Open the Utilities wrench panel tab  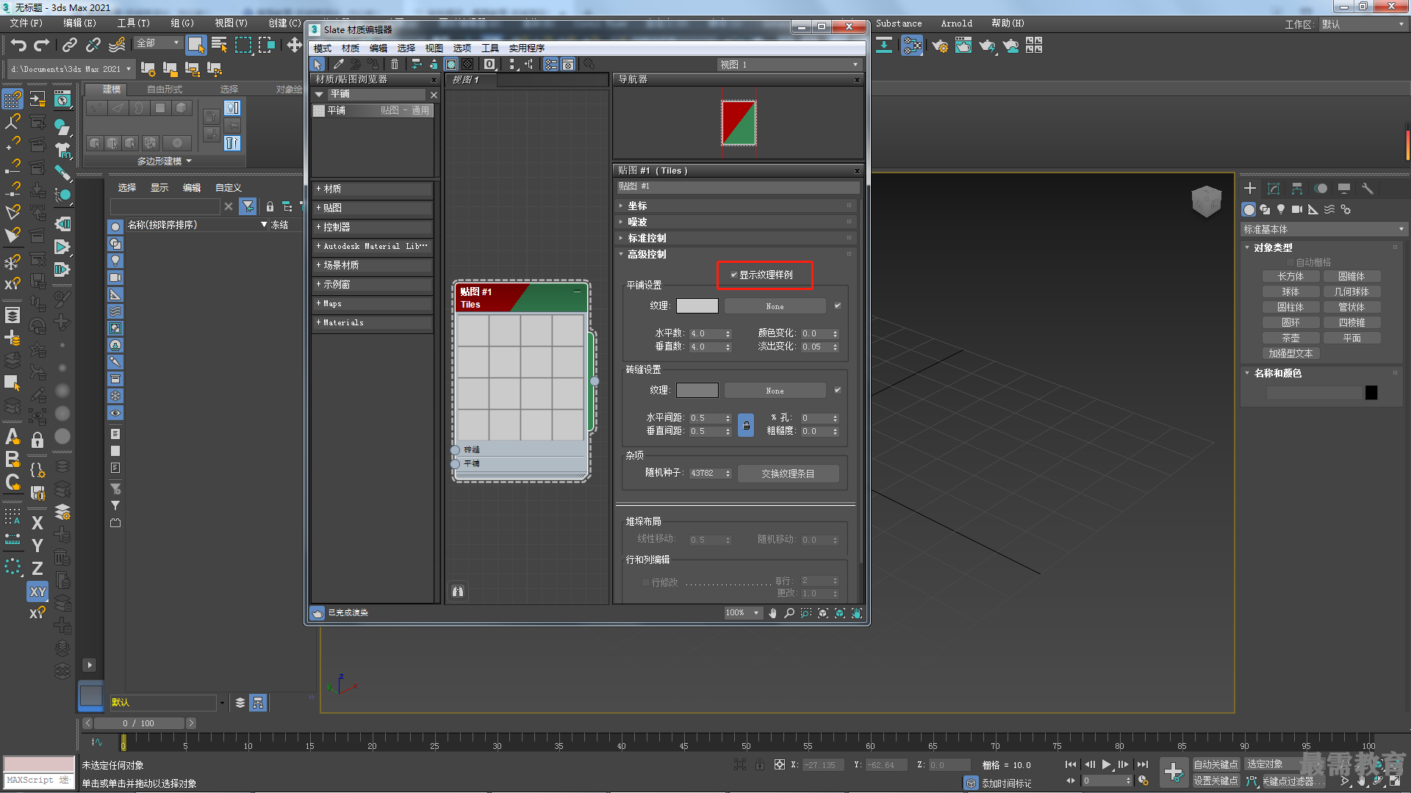1367,189
